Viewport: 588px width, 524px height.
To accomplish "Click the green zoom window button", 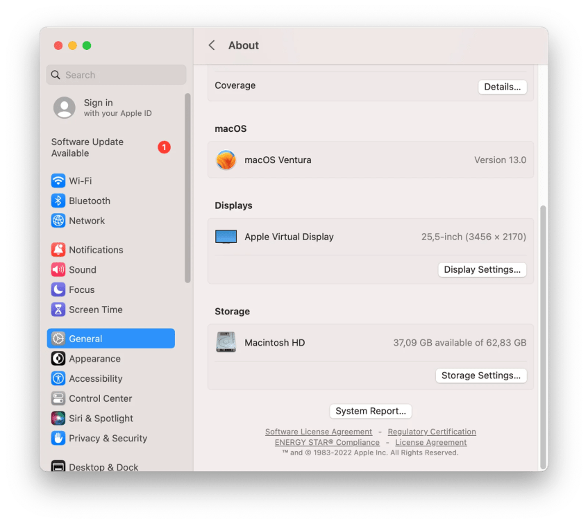I will coord(87,46).
